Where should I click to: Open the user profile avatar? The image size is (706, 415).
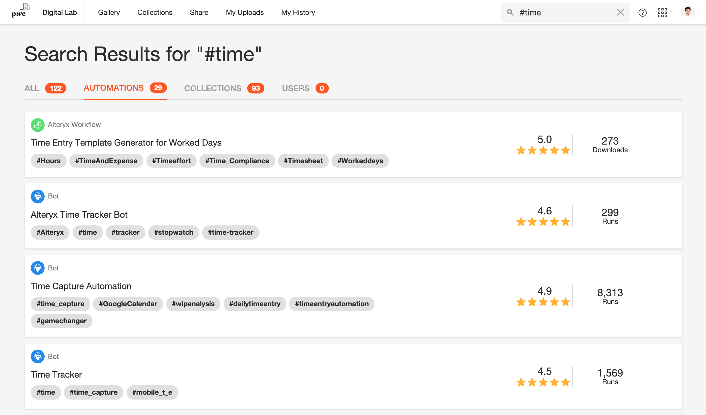(687, 12)
